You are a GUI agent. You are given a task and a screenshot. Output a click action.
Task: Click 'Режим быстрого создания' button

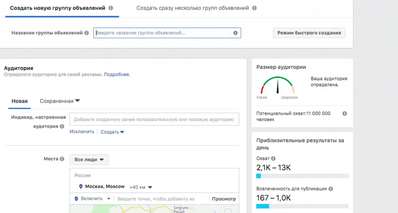(x=309, y=33)
